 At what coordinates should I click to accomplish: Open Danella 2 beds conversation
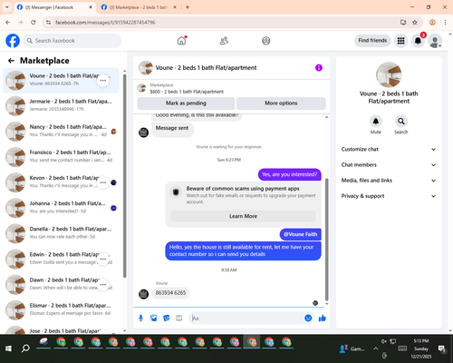tap(61, 233)
